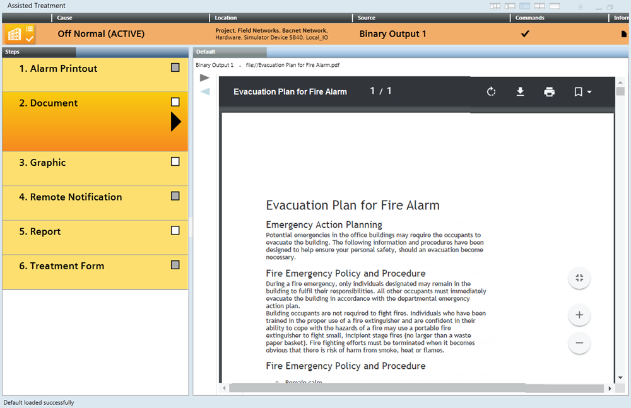
Task: Click the fit-to-page button in PDF viewer
Action: 579,278
